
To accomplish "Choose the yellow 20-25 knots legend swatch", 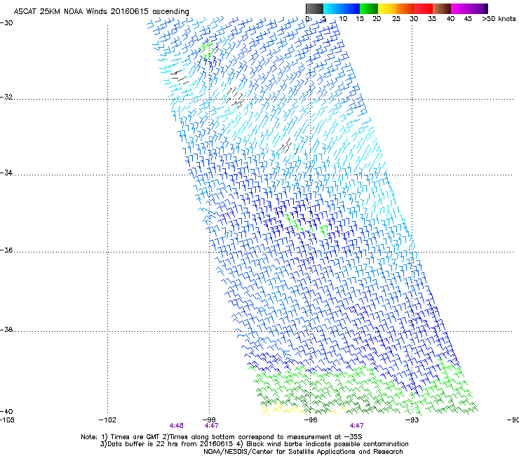I will 387,8.
